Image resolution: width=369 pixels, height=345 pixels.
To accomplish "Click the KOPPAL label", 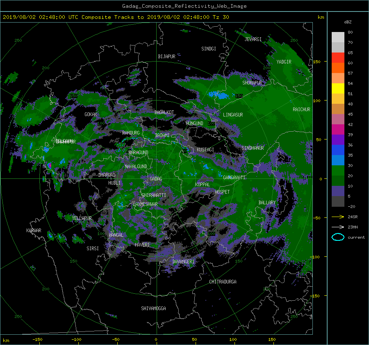I will pos(203,185).
